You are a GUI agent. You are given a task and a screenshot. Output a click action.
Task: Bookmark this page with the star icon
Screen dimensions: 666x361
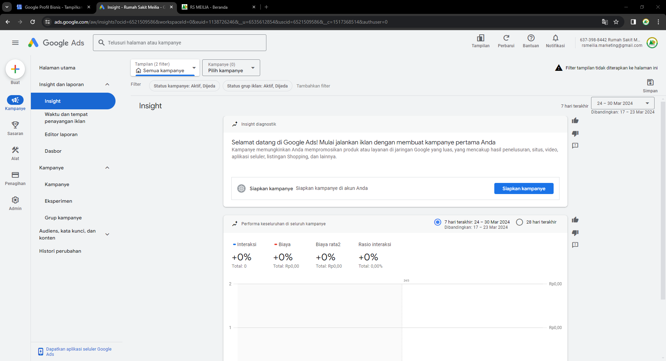[x=616, y=22]
